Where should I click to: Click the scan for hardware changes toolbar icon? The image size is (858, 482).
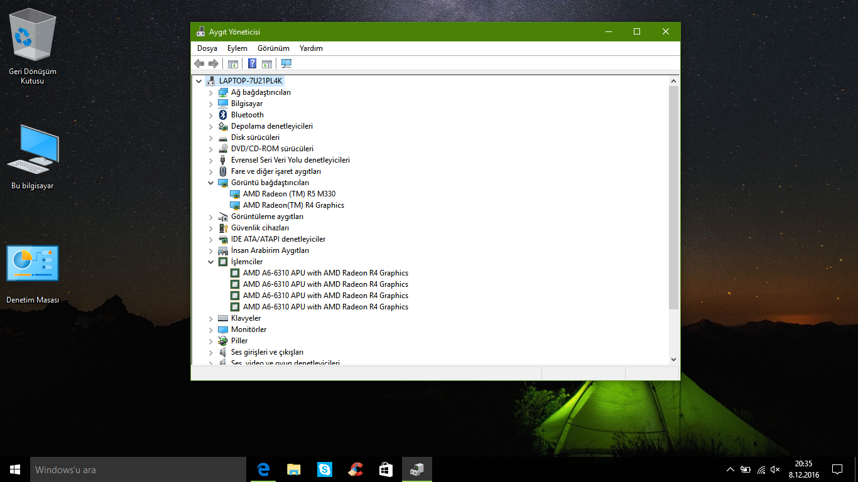point(286,63)
